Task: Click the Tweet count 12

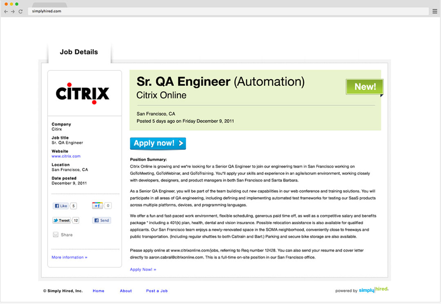Action: click(x=76, y=220)
